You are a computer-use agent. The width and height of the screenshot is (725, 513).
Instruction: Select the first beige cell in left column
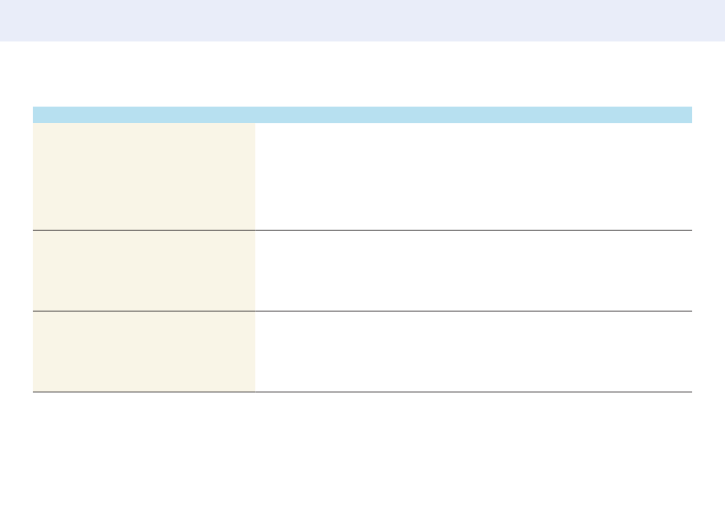(x=143, y=176)
